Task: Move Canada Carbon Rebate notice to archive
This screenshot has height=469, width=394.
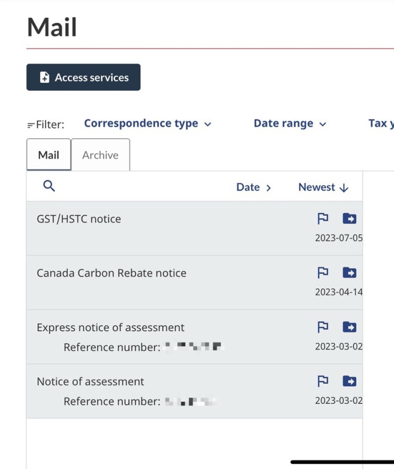Action: click(349, 272)
